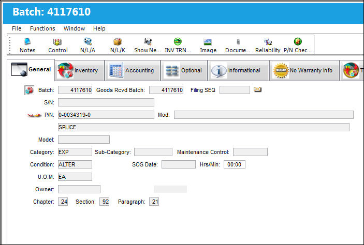Switch to the Inventory tab
The height and width of the screenshot is (245, 364).
coord(80,70)
